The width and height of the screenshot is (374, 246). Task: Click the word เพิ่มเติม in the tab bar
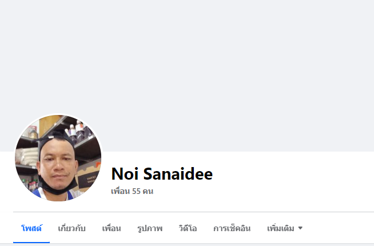coord(280,228)
